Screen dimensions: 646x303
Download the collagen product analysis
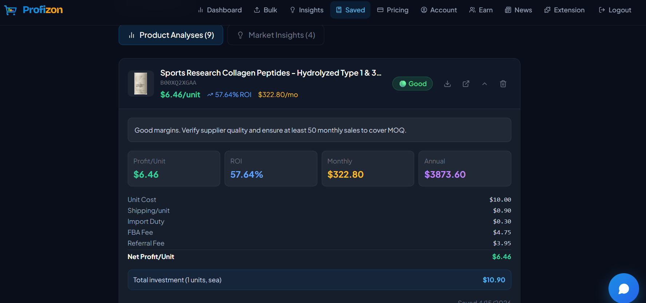447,84
